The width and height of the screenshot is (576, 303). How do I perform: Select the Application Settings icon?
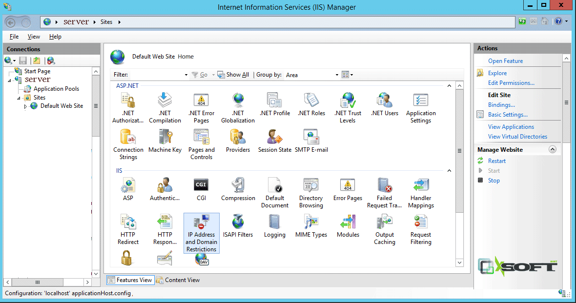pyautogui.click(x=421, y=108)
